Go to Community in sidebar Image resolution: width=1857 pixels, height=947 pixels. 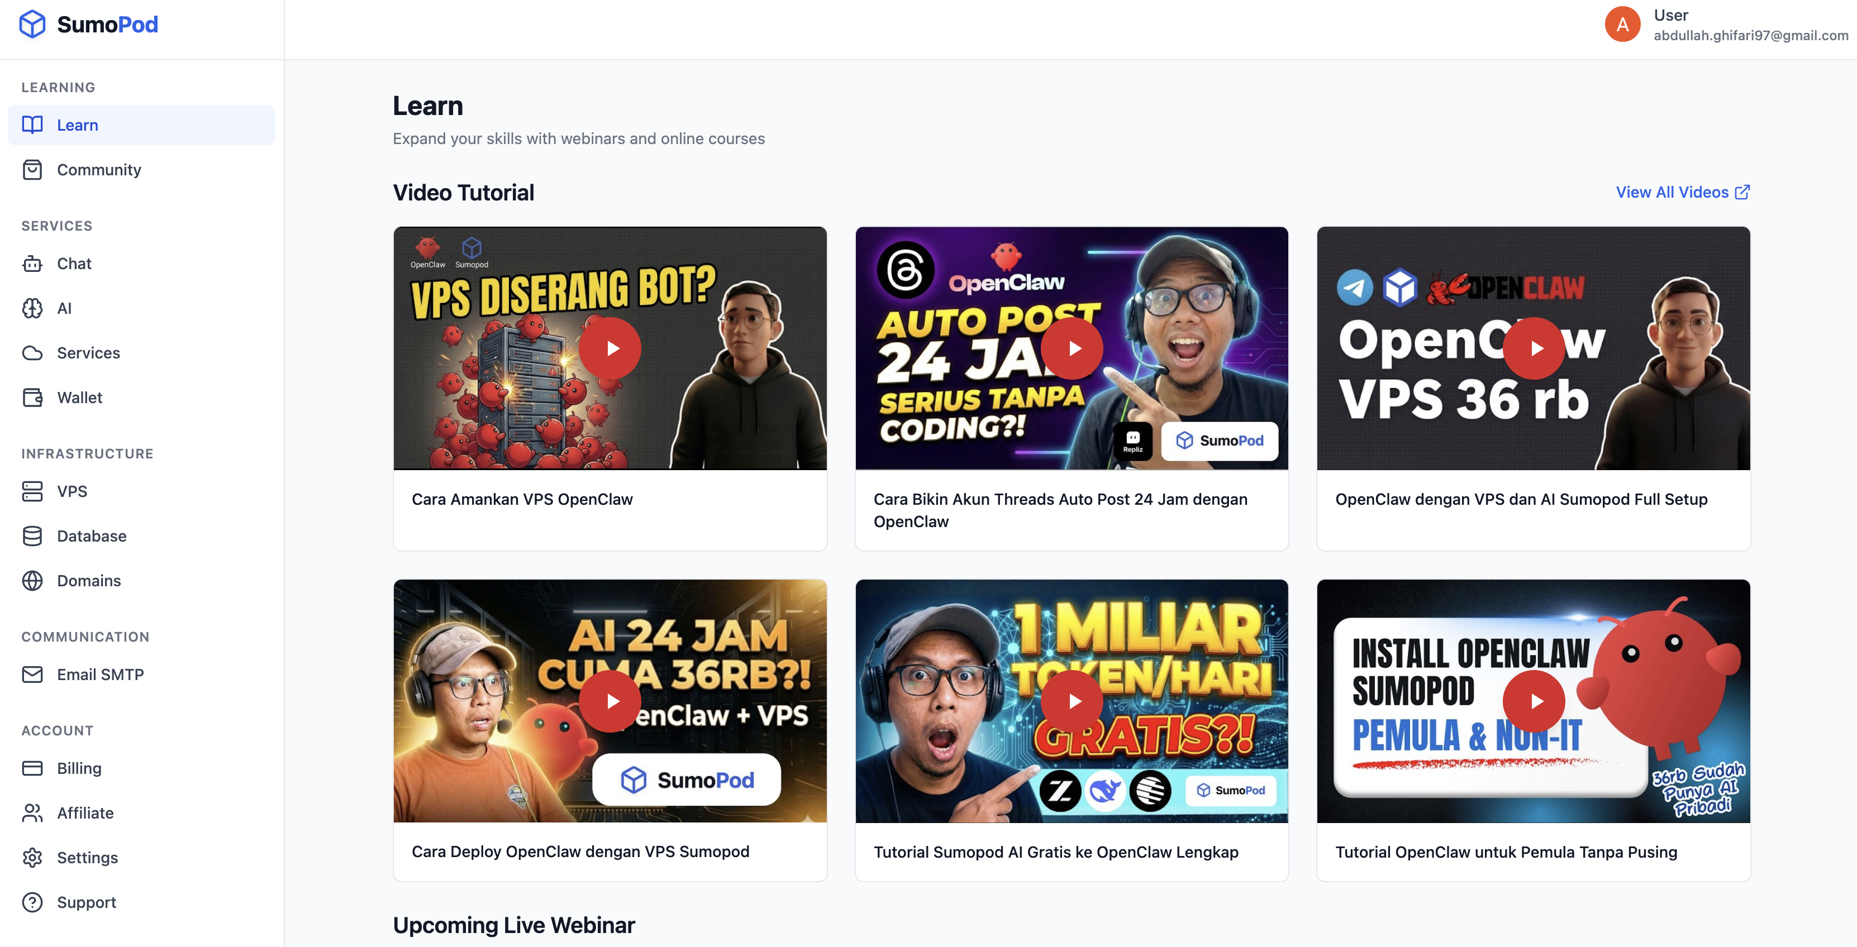(99, 170)
